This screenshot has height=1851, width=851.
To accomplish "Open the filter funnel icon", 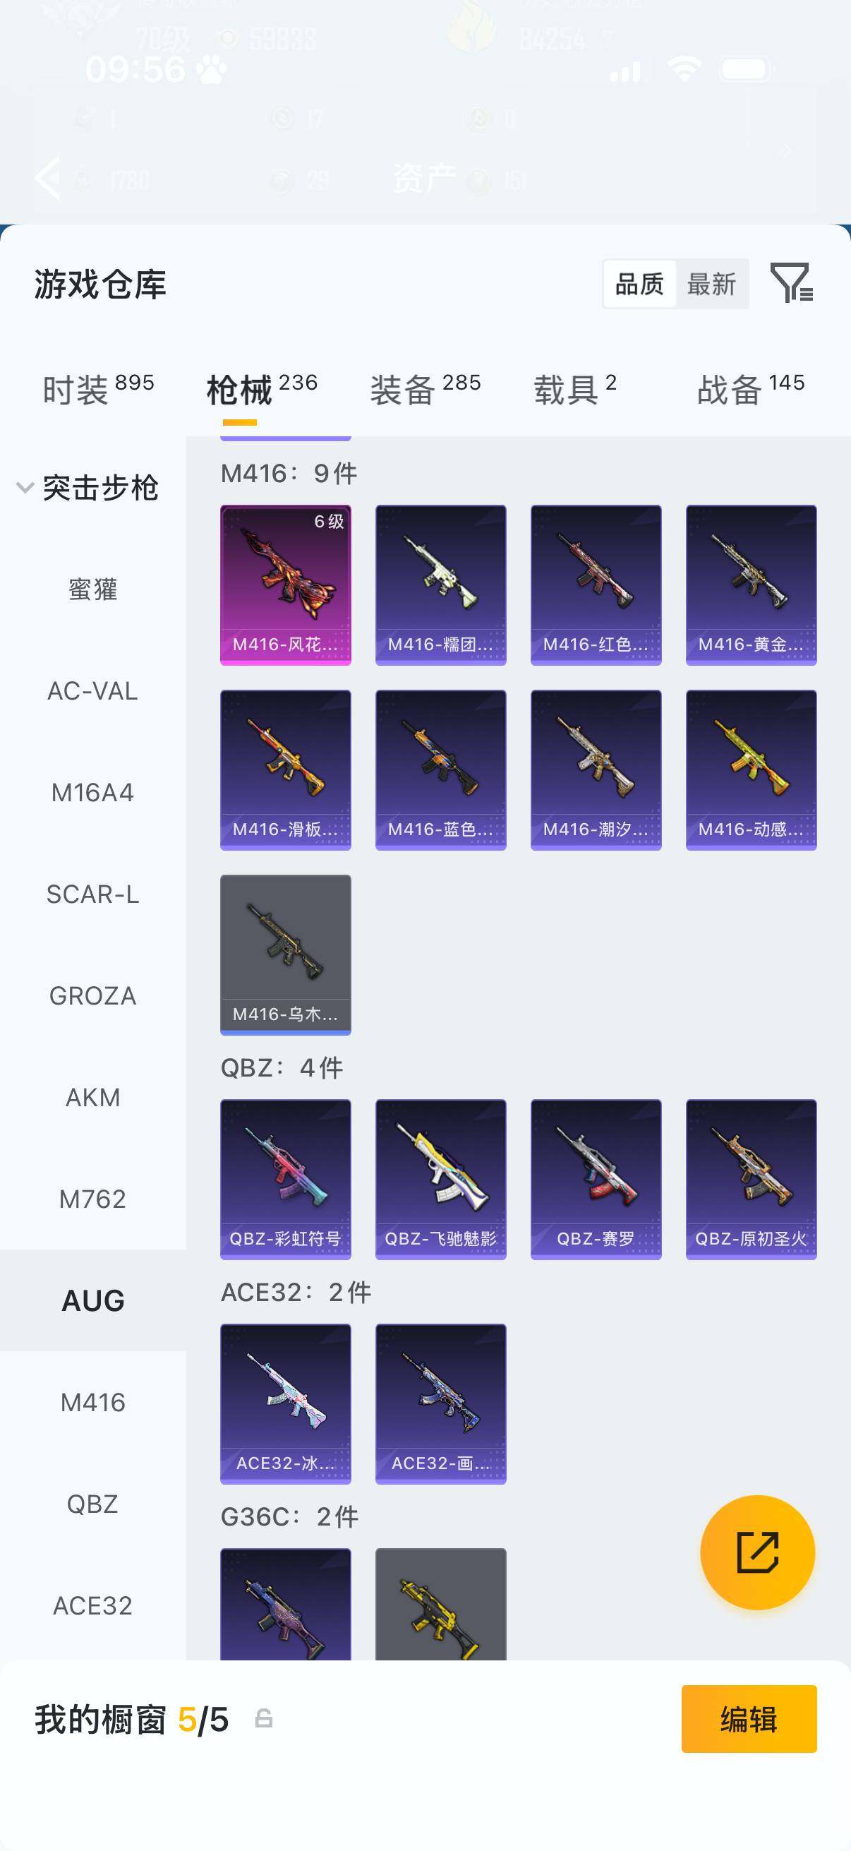I will [x=792, y=282].
